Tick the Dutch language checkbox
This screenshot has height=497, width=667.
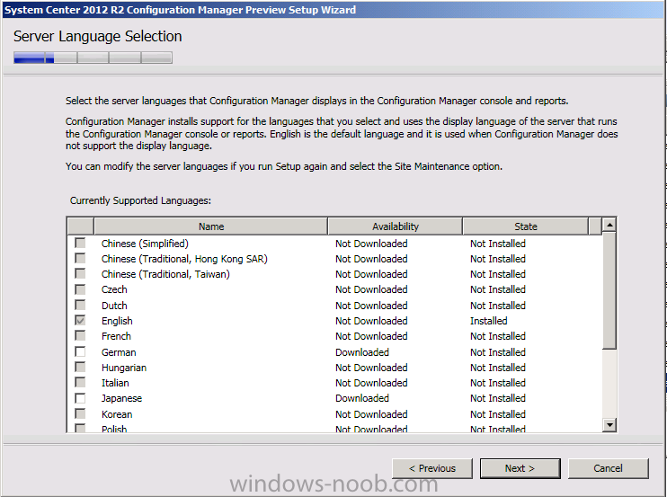(80, 306)
